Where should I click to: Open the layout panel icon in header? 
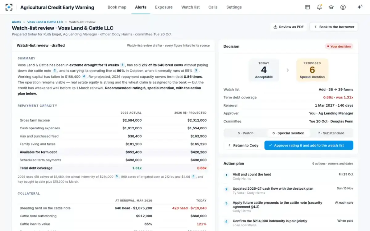[x=307, y=7]
